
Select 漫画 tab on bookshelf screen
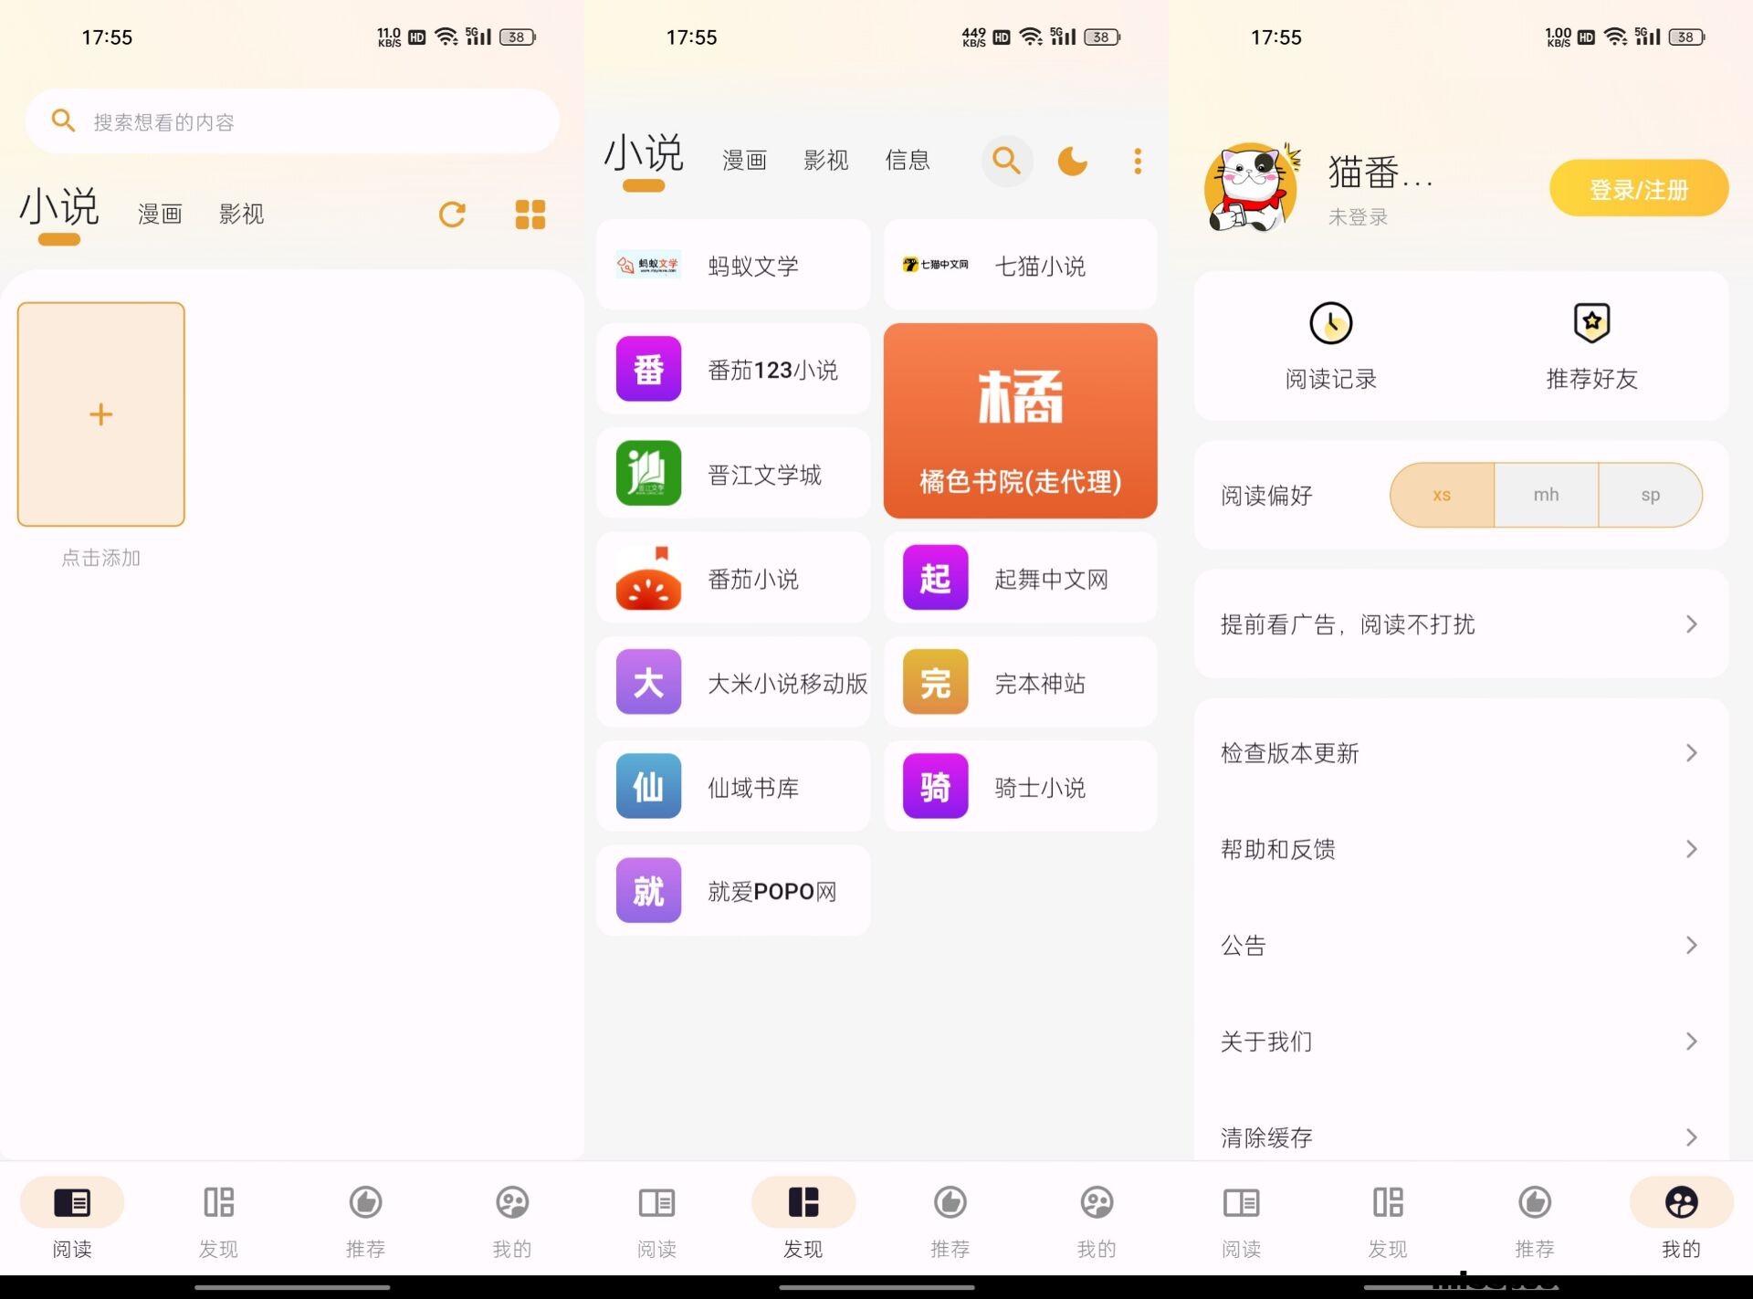pos(160,215)
